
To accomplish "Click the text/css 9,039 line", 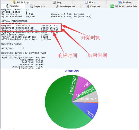I will pyautogui.click(x=33, y=62).
